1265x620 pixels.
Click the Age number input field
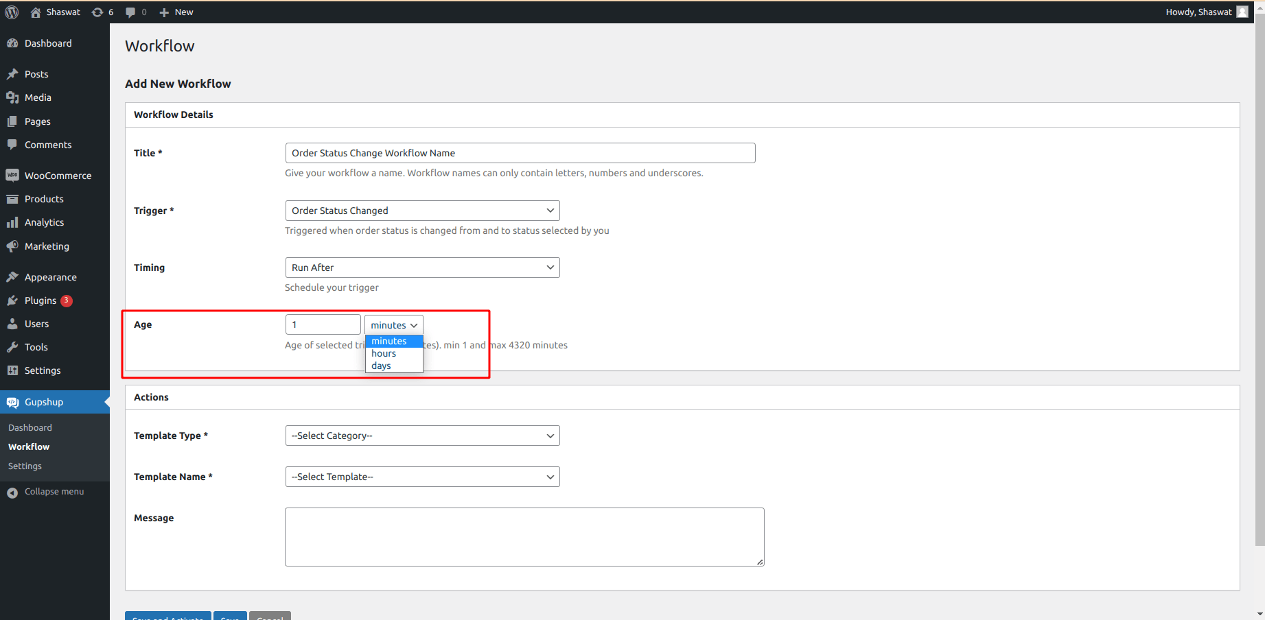coord(323,324)
